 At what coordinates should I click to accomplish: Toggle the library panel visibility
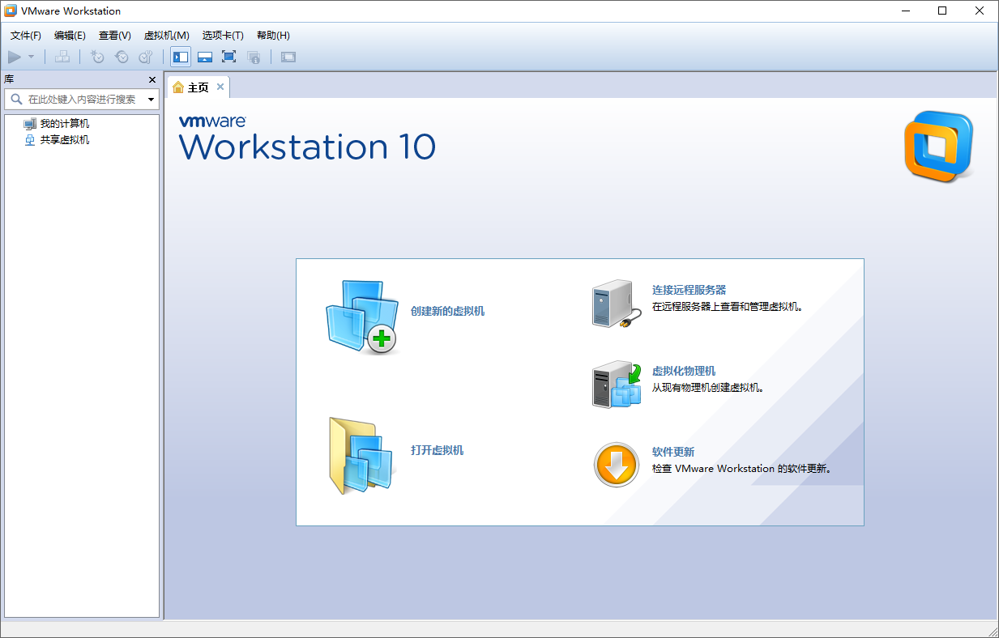[x=181, y=57]
